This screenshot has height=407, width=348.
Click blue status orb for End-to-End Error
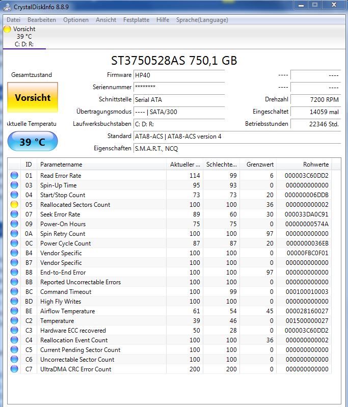click(x=14, y=273)
